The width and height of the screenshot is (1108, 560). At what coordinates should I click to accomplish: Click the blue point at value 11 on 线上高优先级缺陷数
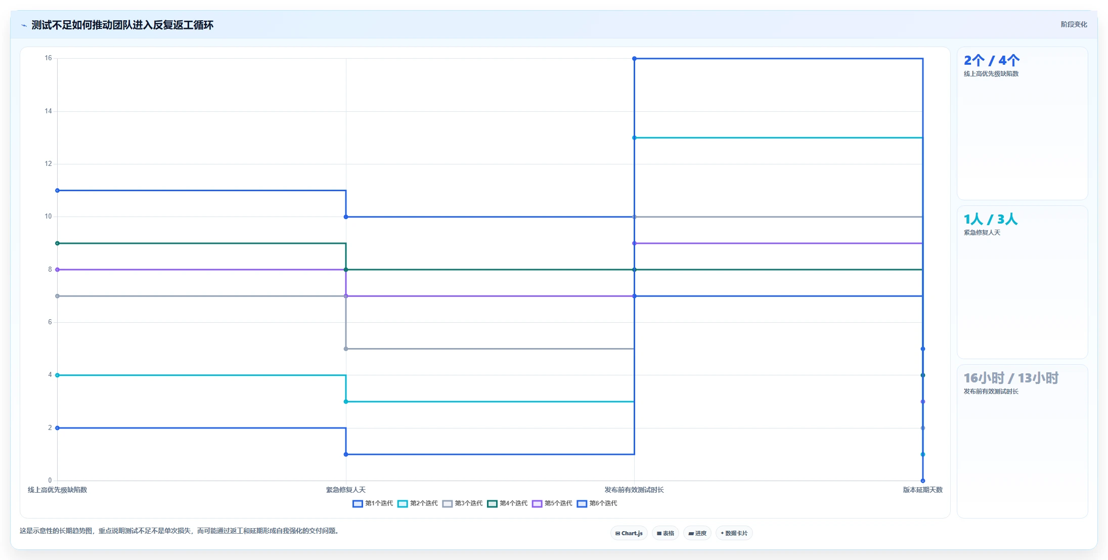pos(57,191)
